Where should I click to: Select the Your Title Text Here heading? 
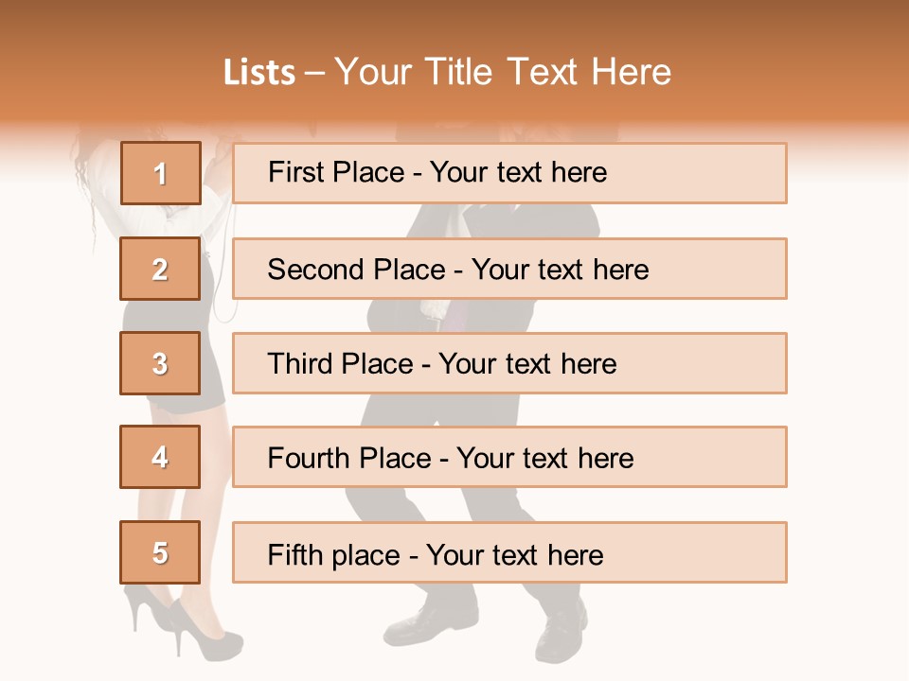[502, 73]
